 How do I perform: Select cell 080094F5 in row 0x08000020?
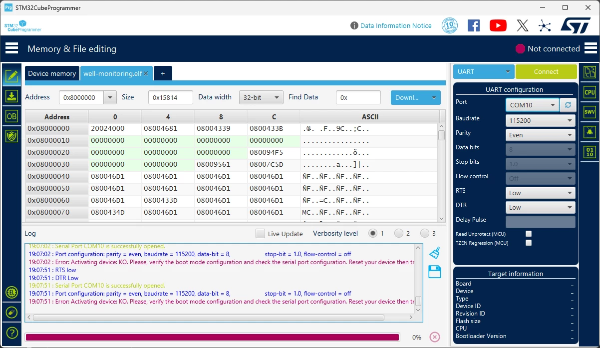point(274,152)
